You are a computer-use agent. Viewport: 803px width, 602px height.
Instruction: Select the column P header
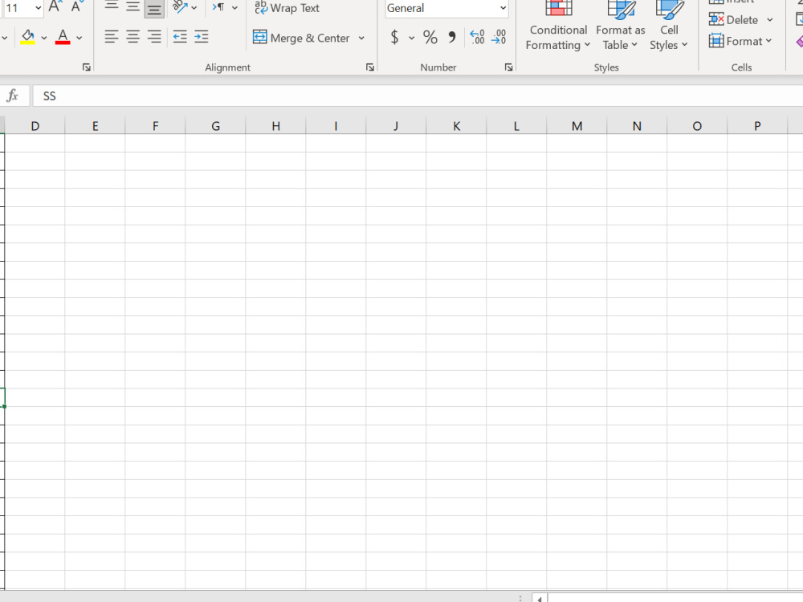point(757,126)
